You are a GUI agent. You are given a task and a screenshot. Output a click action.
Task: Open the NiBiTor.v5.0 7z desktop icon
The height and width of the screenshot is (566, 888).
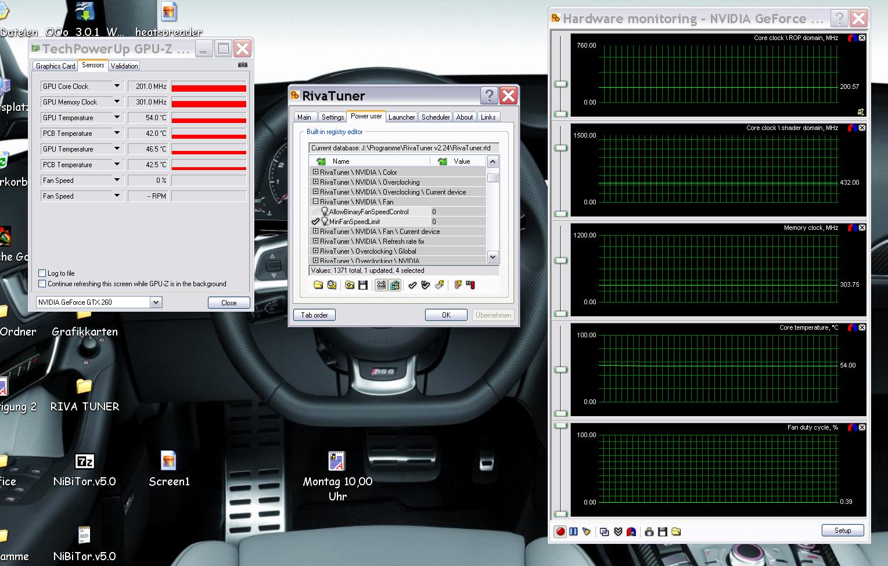coord(85,469)
